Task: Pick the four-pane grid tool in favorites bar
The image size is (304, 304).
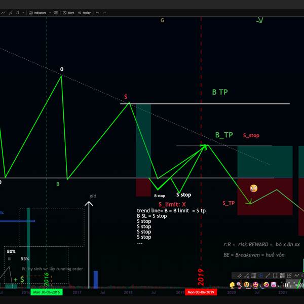Action: [289, 276]
